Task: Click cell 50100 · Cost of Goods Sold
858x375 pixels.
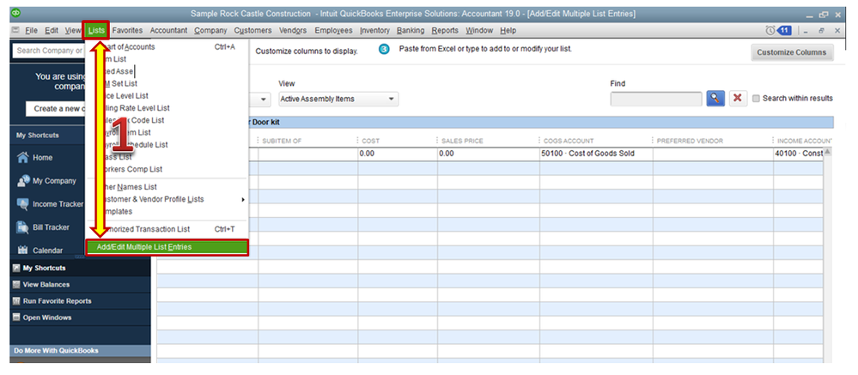Action: 596,154
